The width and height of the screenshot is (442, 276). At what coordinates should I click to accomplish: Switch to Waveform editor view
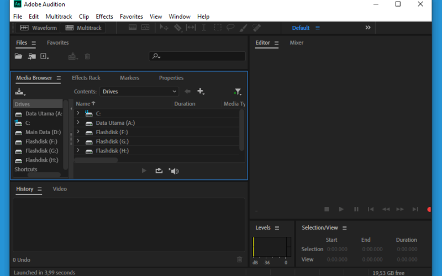38,28
